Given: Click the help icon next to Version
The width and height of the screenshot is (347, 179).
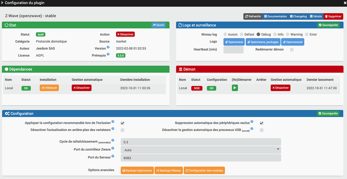Looking at the screenshot, I should 108,47.
